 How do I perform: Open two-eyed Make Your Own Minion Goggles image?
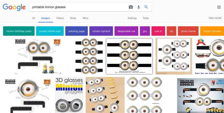[38, 56]
